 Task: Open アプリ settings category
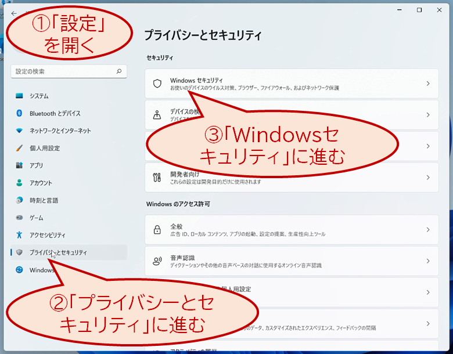pyautogui.click(x=69, y=165)
